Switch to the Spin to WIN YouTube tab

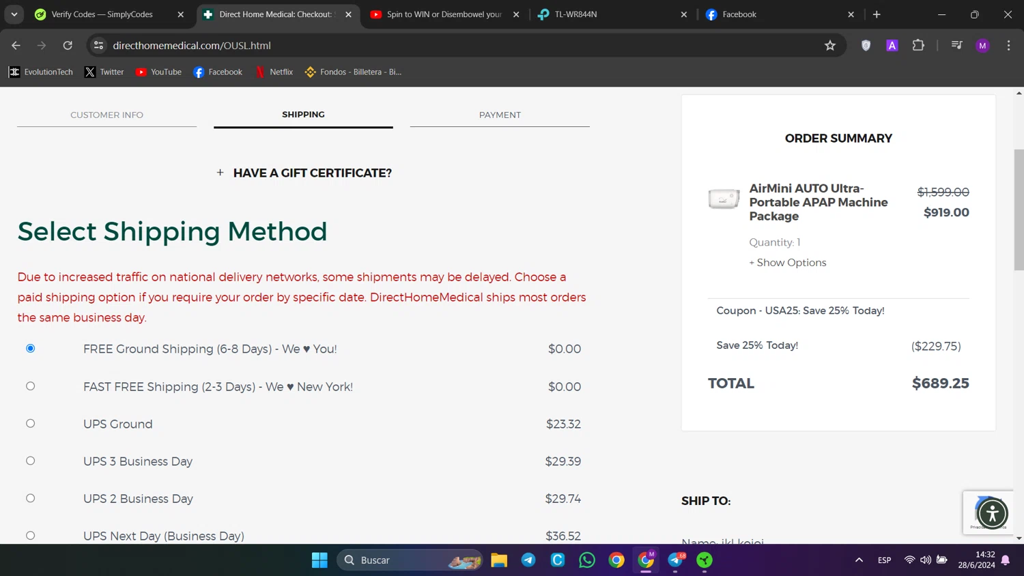point(444,14)
